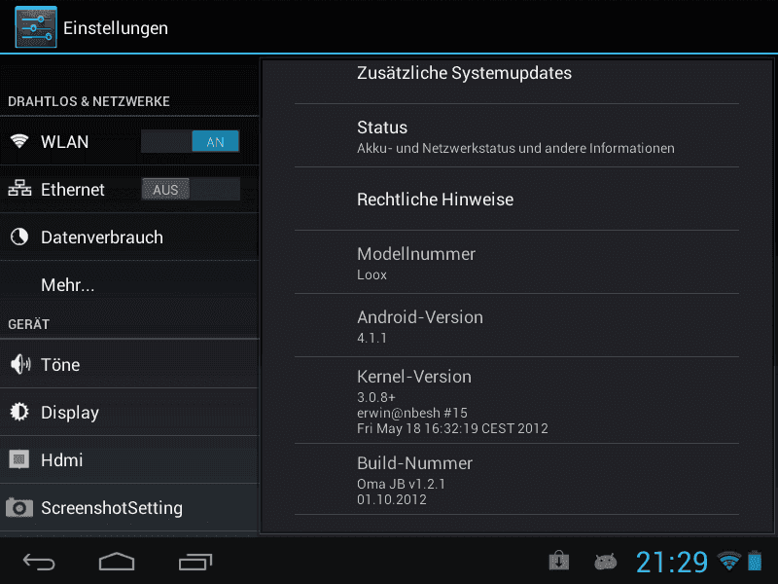Click the Einstellungen settings app icon
The width and height of the screenshot is (778, 584).
click(36, 27)
